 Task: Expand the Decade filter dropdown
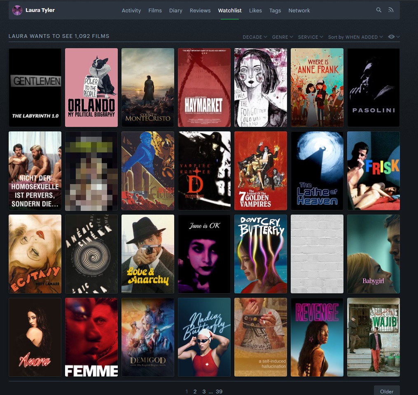point(255,37)
